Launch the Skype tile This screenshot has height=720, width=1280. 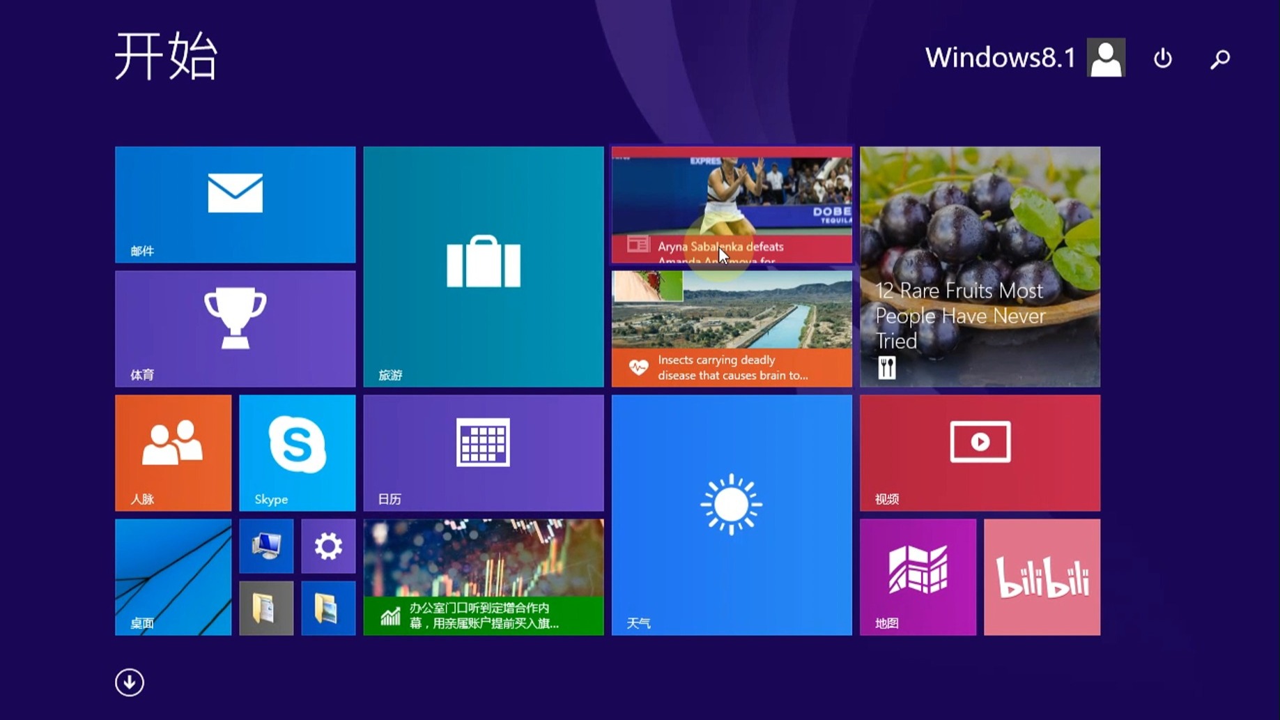point(297,452)
